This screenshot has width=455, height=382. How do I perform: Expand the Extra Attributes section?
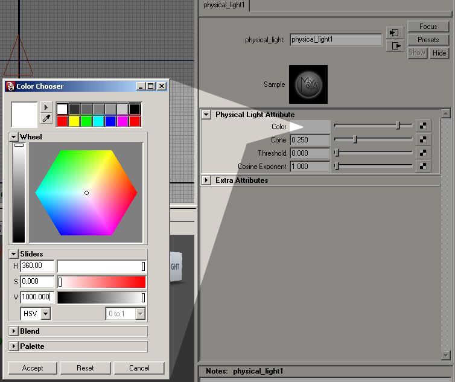pyautogui.click(x=206, y=180)
